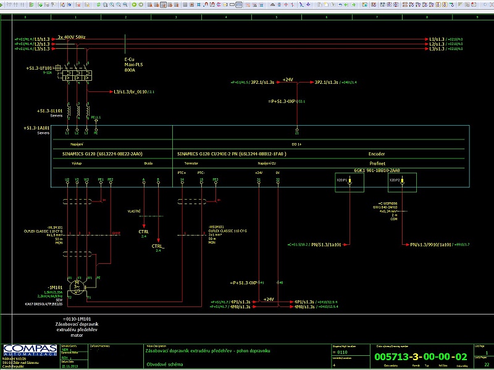Click the green right arrow toolbar icon
The image size is (494, 370).
tap(353, 5)
